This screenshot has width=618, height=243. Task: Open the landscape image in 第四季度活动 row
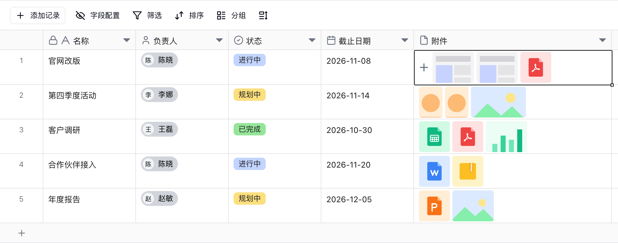pyautogui.click(x=498, y=102)
